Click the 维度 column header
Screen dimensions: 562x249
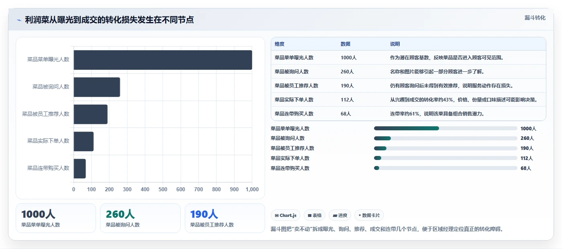pos(280,44)
